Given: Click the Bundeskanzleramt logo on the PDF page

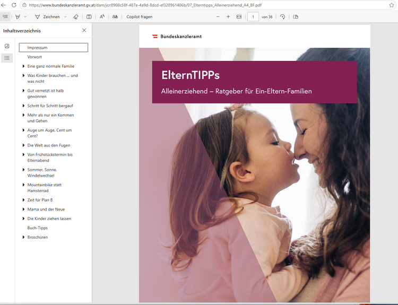Looking at the screenshot, I should [x=177, y=37].
